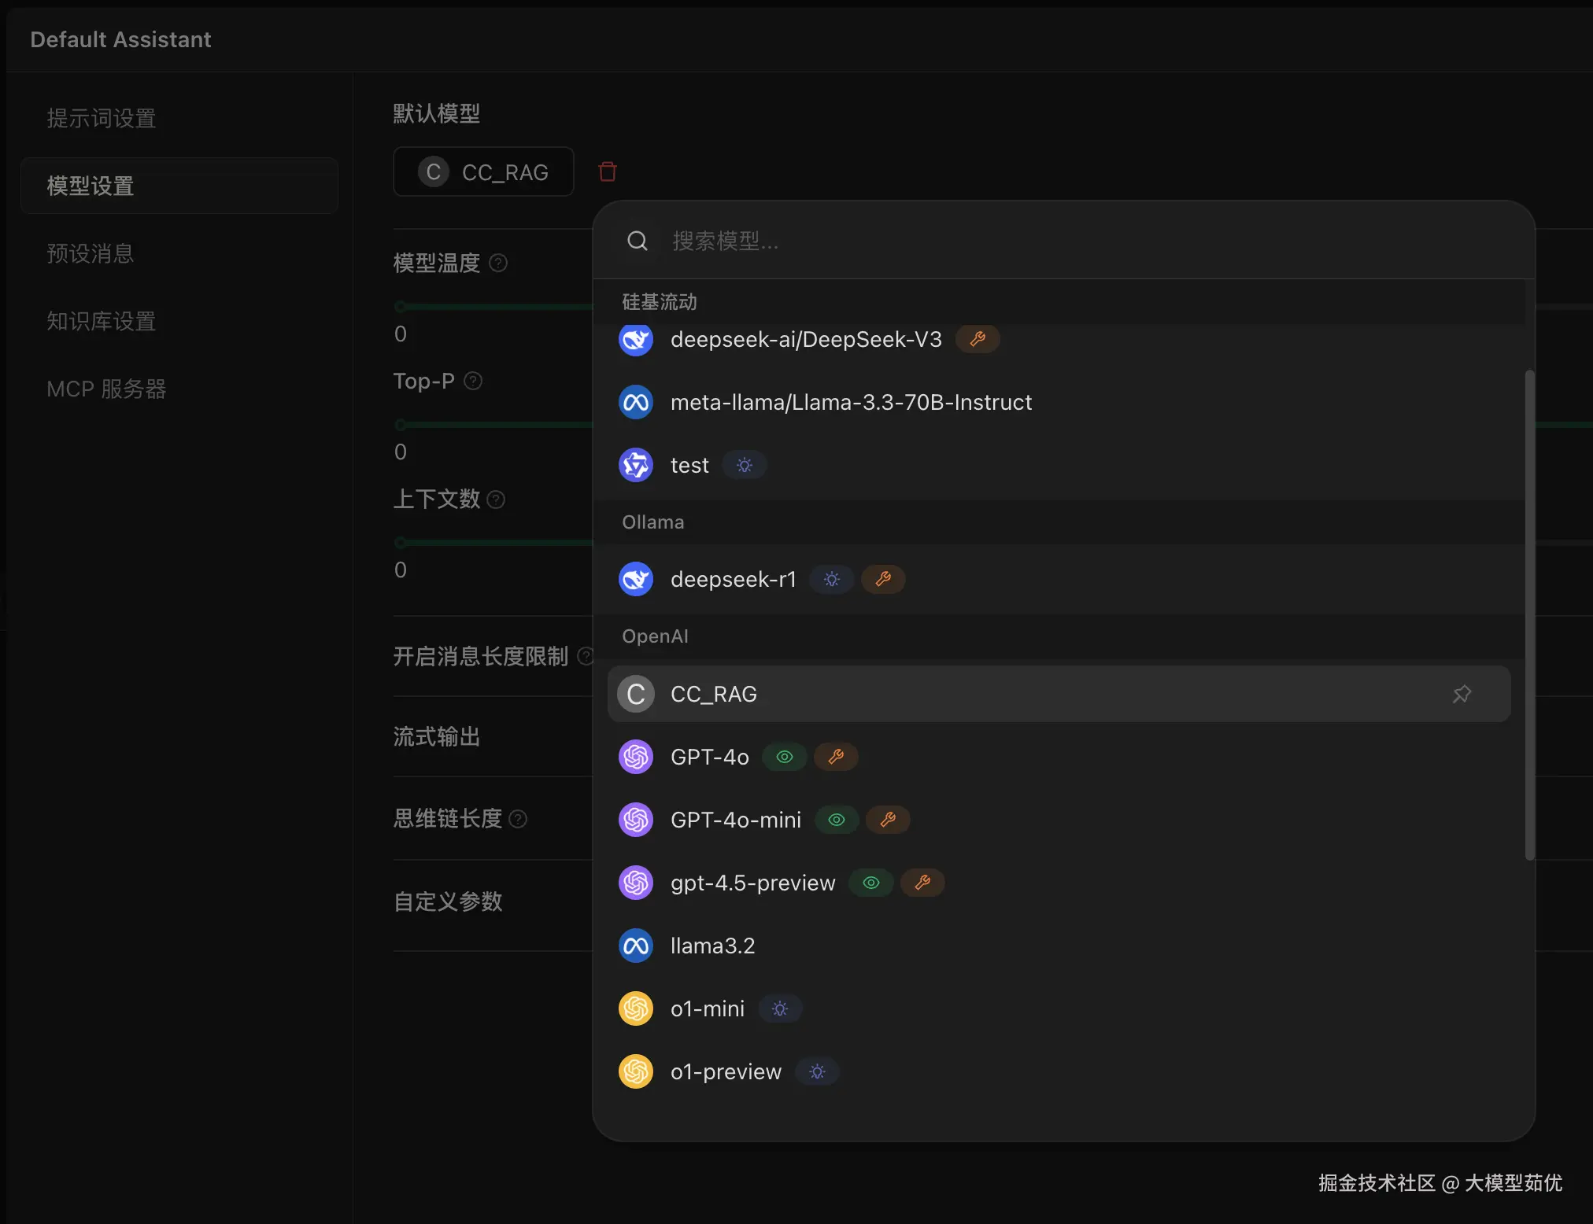Image resolution: width=1593 pixels, height=1224 pixels.
Task: Click the red trash icon beside CC_RAG
Action: click(x=607, y=171)
